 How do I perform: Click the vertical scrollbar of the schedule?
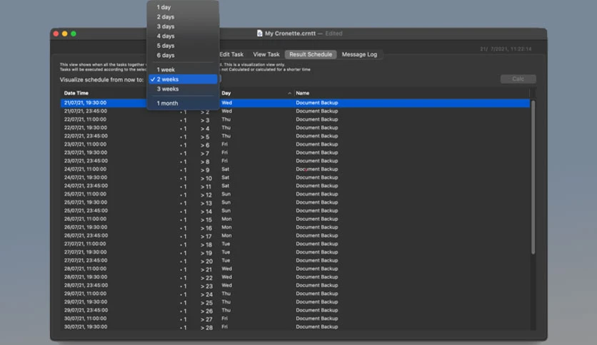click(533, 177)
